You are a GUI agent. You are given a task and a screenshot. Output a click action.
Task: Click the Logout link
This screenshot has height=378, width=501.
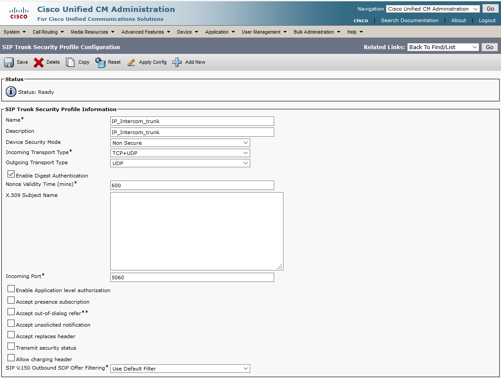pyautogui.click(x=487, y=20)
